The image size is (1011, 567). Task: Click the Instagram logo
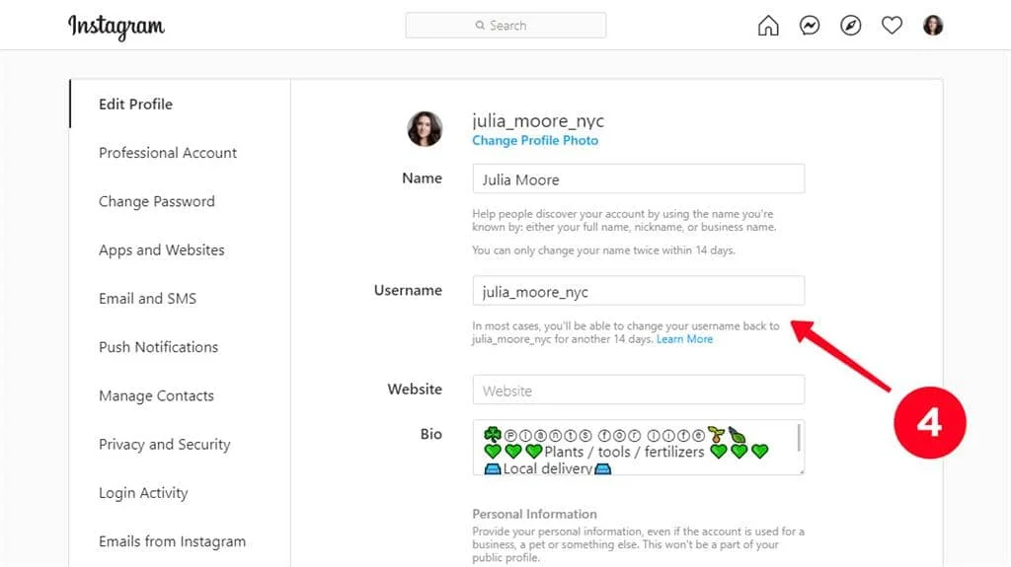tap(117, 27)
